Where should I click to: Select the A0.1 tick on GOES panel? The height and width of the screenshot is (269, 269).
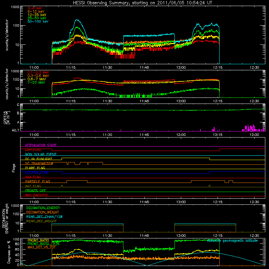15,130
